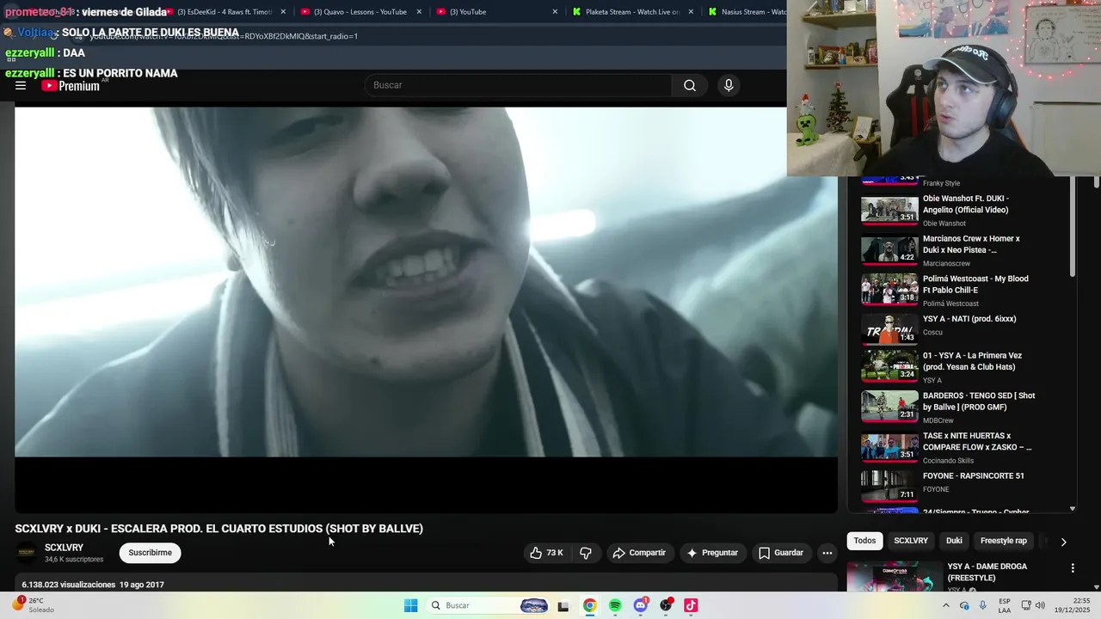
Task: Open clock showing 22:55 19/12/2025
Action: 1073,605
